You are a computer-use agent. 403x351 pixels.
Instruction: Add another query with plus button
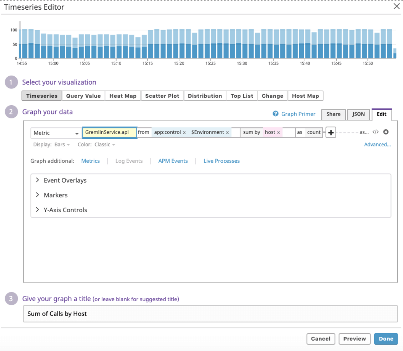point(331,133)
